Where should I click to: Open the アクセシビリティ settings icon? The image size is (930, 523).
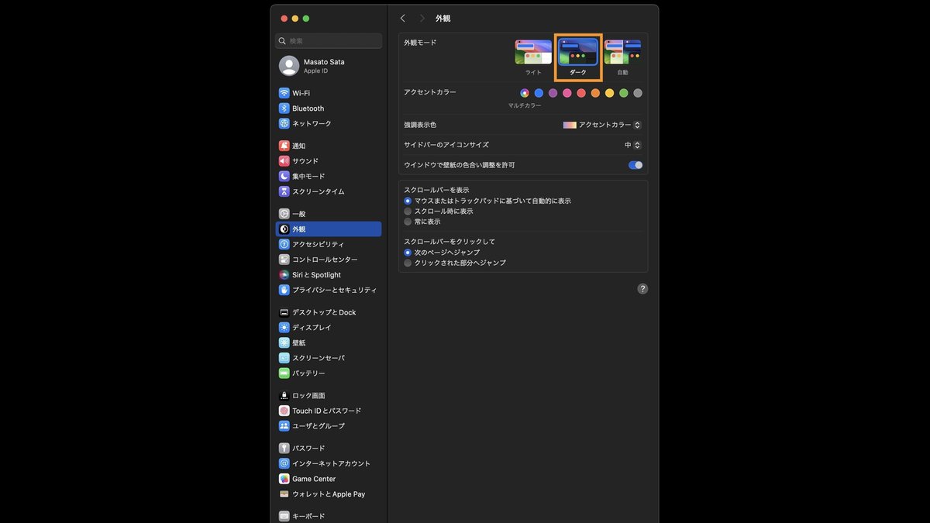pyautogui.click(x=284, y=243)
